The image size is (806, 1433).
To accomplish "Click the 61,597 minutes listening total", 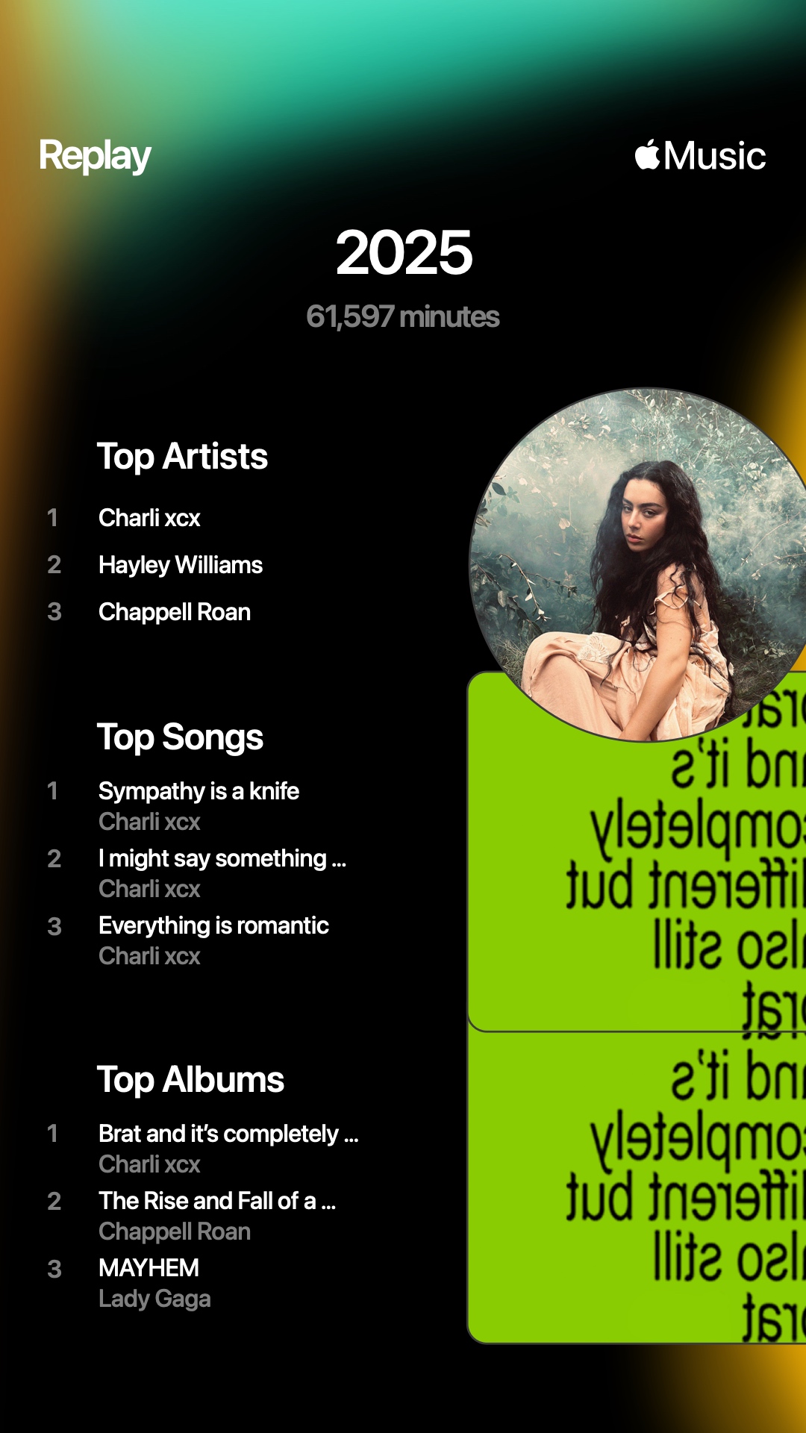I will point(403,316).
